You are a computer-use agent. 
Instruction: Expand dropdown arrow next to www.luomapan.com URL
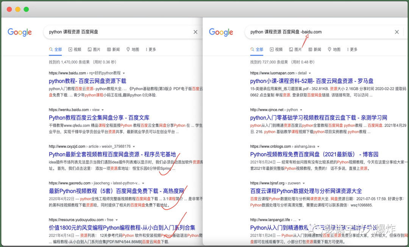[310, 73]
